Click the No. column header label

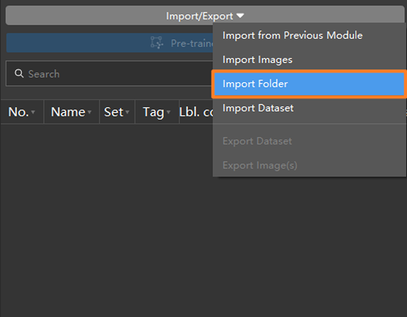(x=18, y=112)
